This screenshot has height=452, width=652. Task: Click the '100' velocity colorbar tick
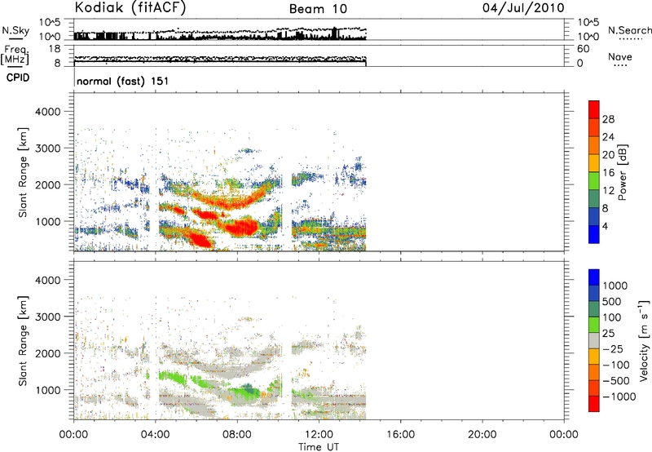612,317
